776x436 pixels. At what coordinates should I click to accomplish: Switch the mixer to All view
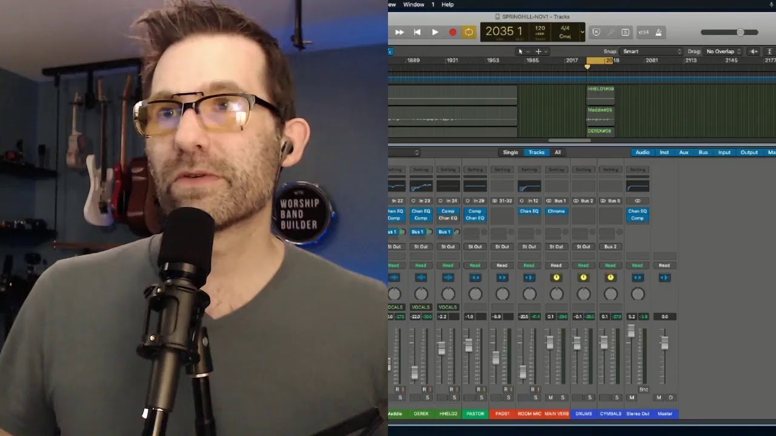point(558,153)
